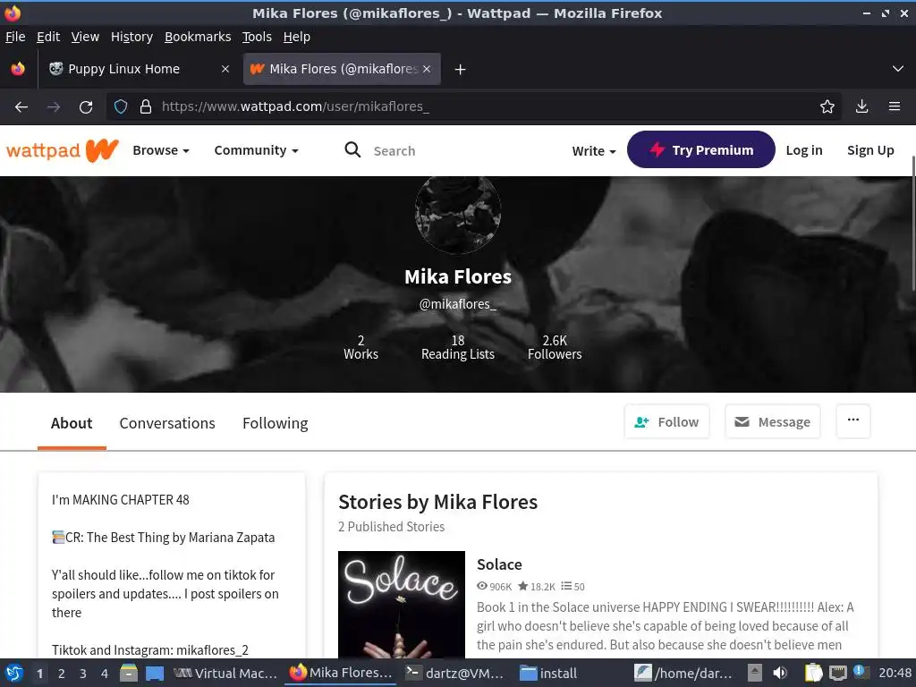
Task: Switch to workspace 4 in taskbar
Action: tap(105, 674)
